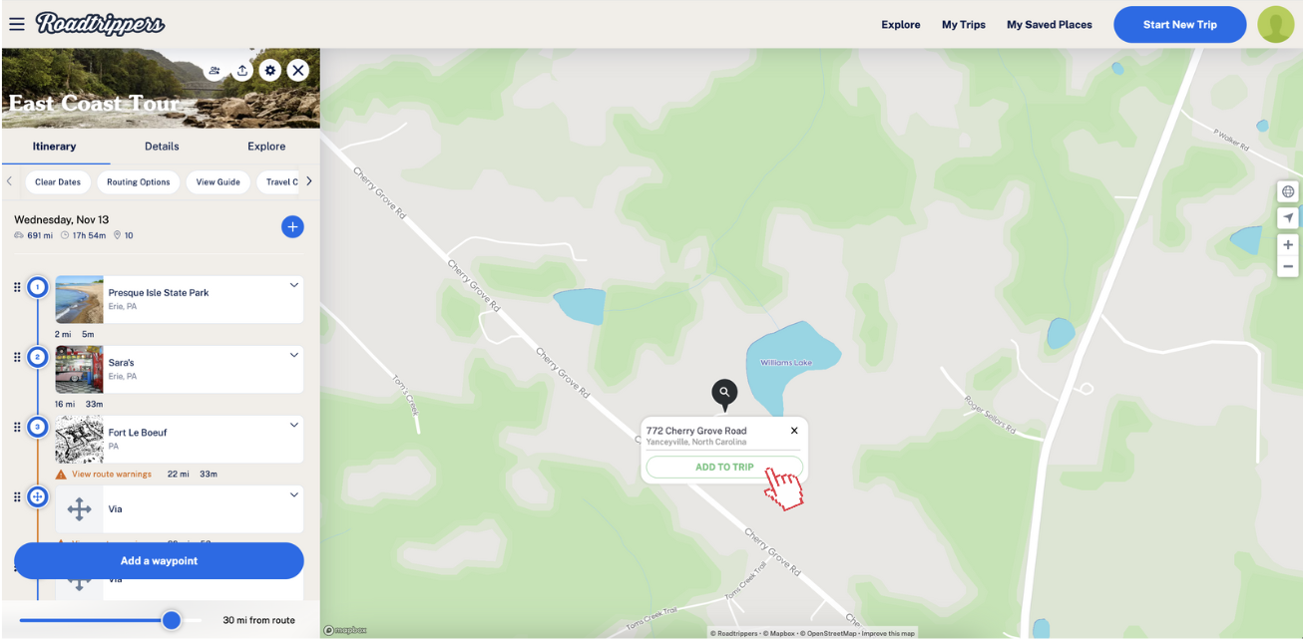Click the OpenStreetMap attribution link
Viewport: 1303px width, 640px height.
tap(828, 633)
